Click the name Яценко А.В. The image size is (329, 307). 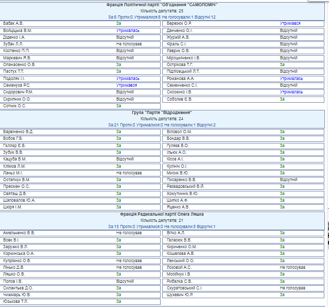coord(178,207)
